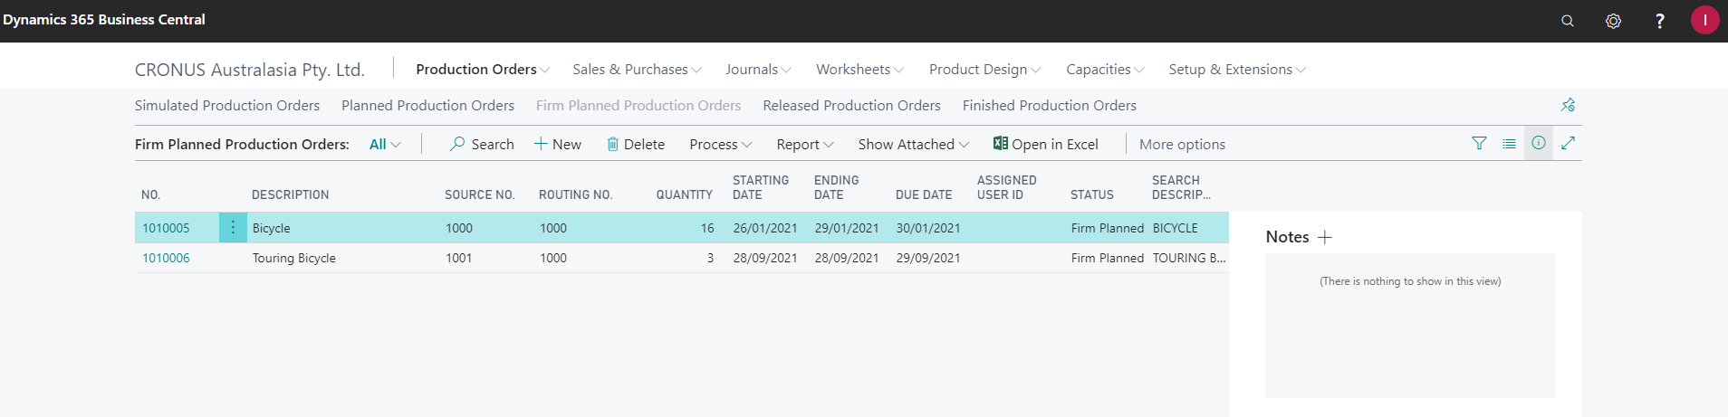
Task: Delete the selected production order
Action: pyautogui.click(x=635, y=145)
